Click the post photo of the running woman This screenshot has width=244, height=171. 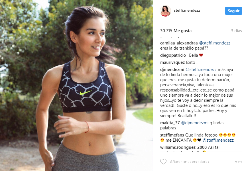pyautogui.click(x=77, y=85)
